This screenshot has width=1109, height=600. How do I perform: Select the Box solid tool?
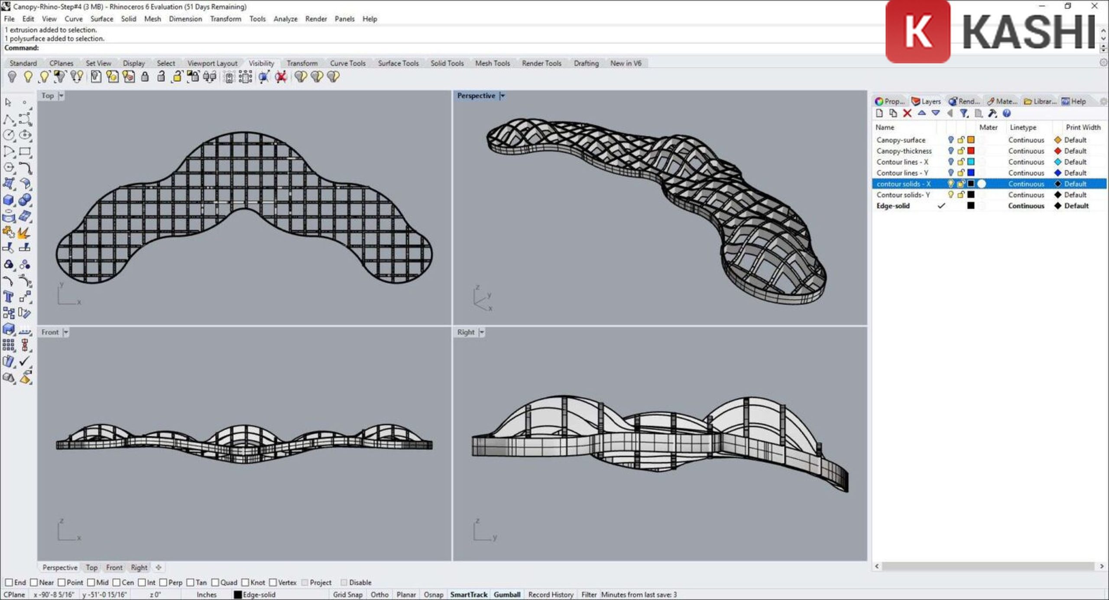coord(8,200)
